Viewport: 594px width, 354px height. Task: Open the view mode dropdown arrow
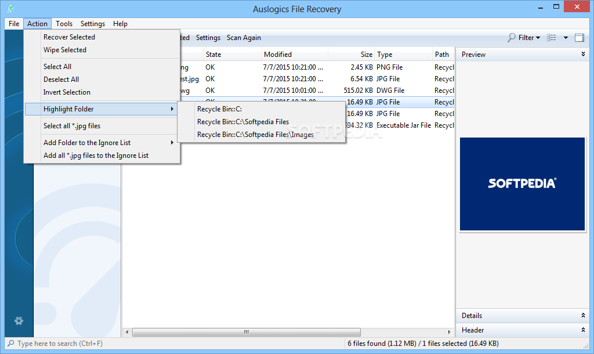pos(566,38)
